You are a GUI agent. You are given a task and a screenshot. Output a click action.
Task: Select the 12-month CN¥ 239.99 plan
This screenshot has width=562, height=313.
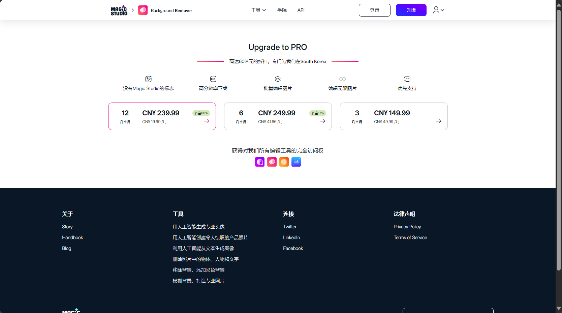[162, 116]
